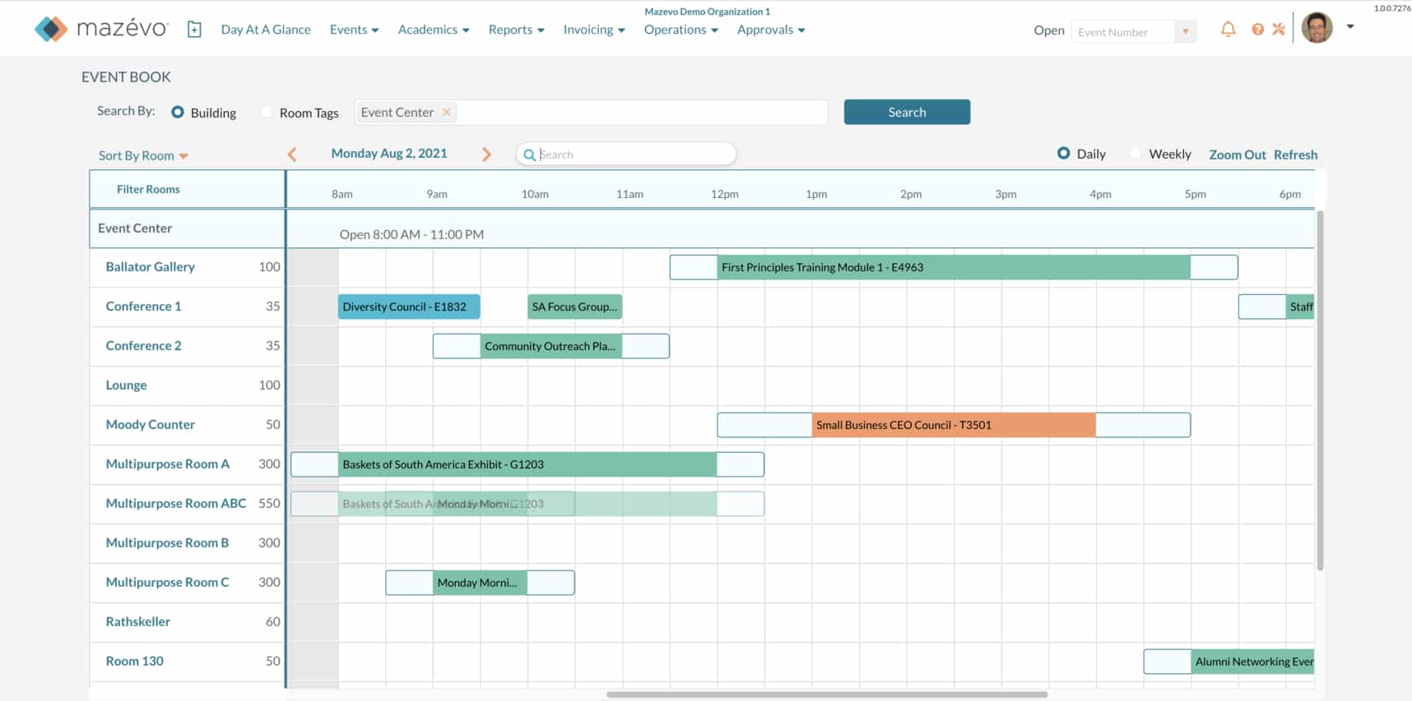Remove the Event Center building filter
The height and width of the screenshot is (701, 1412).
pyautogui.click(x=447, y=113)
